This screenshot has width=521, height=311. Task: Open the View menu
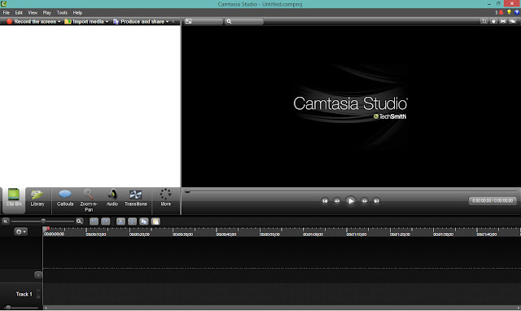pyautogui.click(x=33, y=13)
